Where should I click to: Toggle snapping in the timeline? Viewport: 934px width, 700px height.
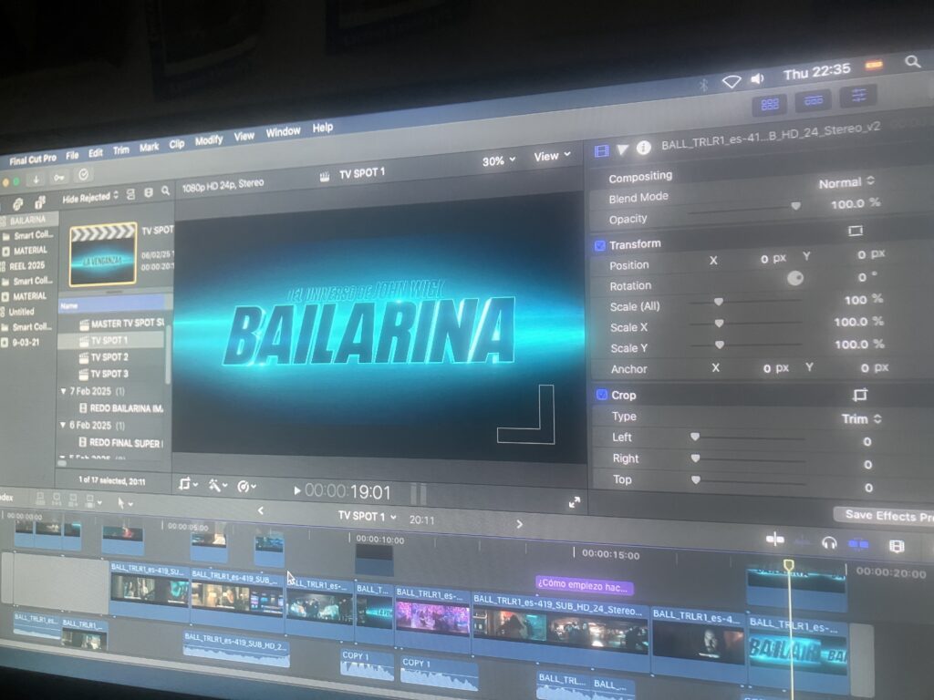coord(858,544)
